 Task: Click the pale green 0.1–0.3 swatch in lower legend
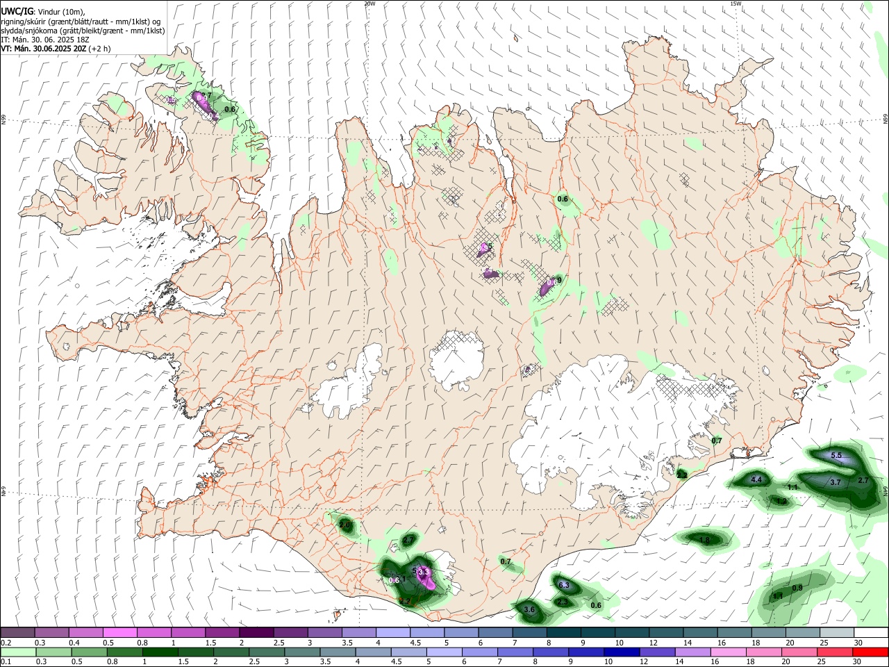tap(18, 652)
